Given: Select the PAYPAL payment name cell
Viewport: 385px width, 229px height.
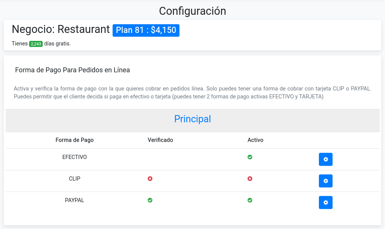Looking at the screenshot, I should click(x=74, y=200).
